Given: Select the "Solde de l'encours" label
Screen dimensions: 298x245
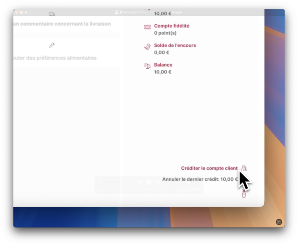Looking at the screenshot, I should click(x=175, y=45).
